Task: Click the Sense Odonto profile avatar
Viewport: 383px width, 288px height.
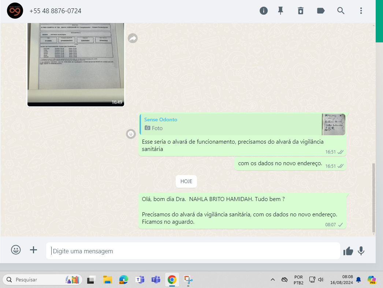Action: [15, 11]
